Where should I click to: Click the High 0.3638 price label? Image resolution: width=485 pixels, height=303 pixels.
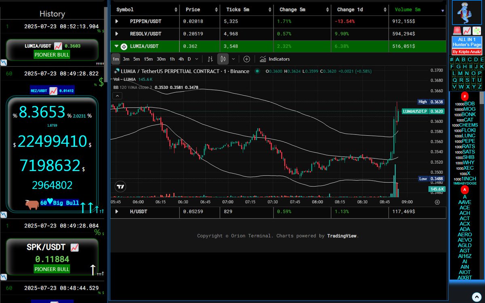[x=431, y=102]
